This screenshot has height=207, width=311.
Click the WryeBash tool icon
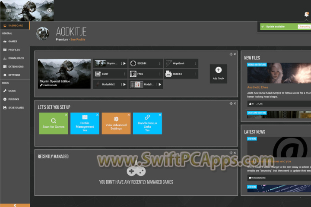point(168,63)
